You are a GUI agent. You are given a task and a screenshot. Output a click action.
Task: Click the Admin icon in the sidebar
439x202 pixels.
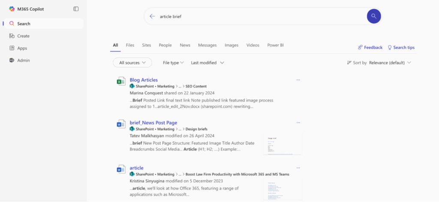tap(12, 60)
